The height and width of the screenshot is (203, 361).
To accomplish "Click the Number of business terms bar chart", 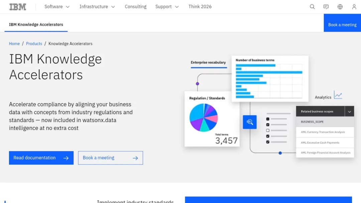I will tap(269, 81).
